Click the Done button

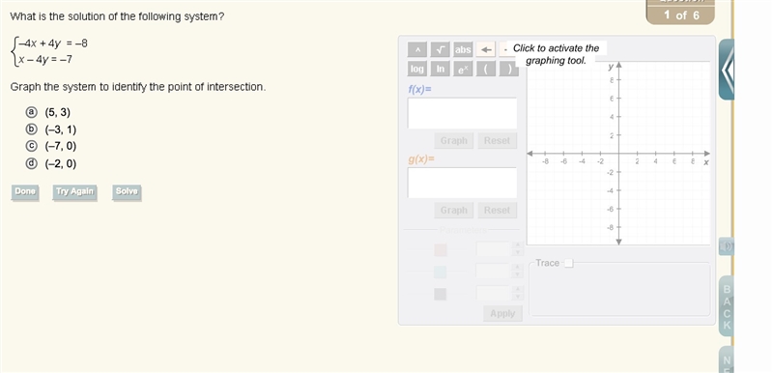(25, 191)
